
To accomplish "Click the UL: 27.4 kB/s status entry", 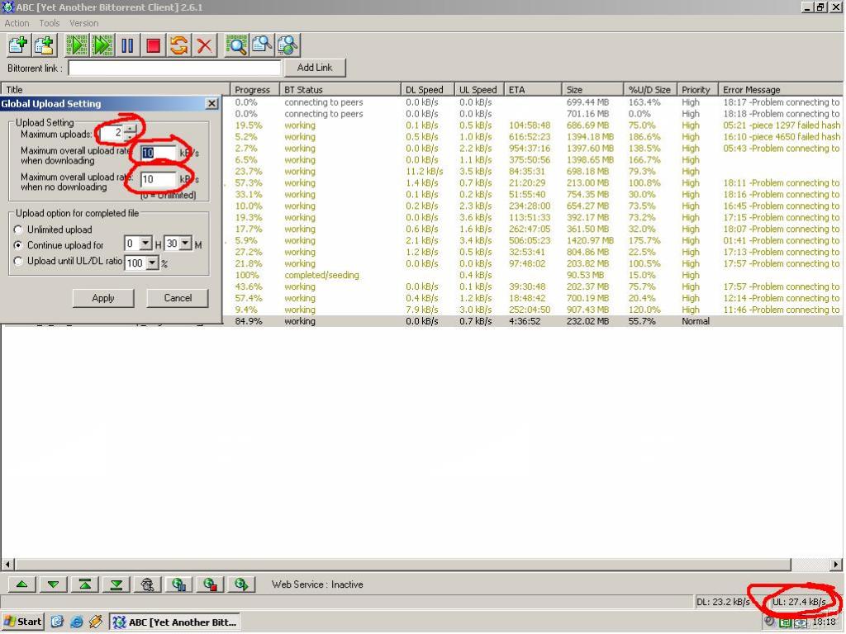I will pyautogui.click(x=799, y=602).
